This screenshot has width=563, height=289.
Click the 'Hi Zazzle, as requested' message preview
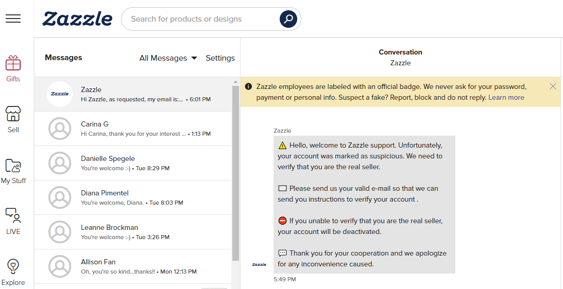(132, 99)
